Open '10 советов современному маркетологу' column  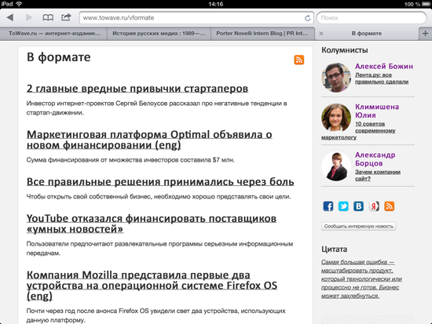coord(358,130)
